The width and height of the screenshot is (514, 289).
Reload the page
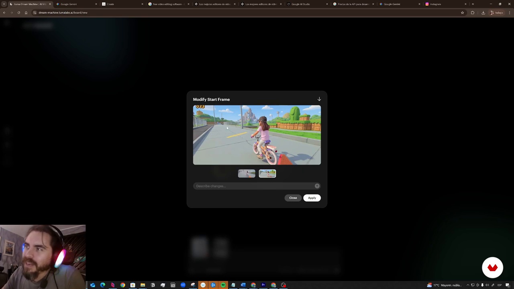(18, 12)
